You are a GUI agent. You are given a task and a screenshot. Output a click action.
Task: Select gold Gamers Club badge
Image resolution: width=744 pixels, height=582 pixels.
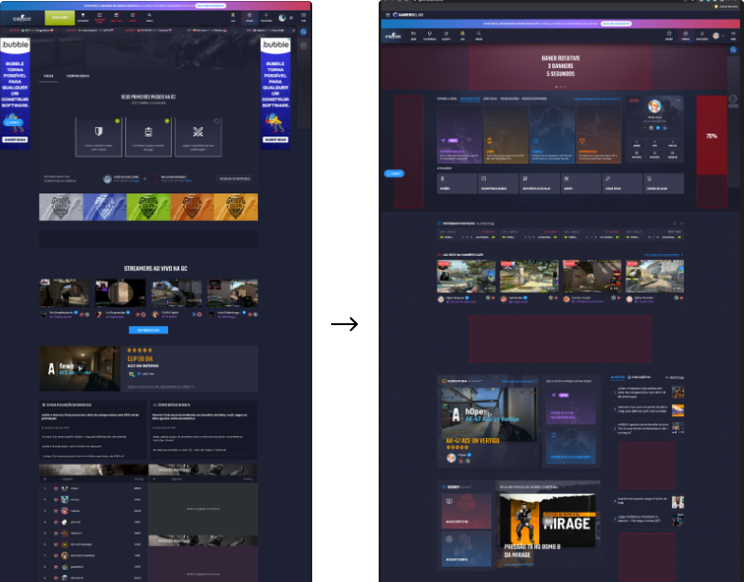235,207
